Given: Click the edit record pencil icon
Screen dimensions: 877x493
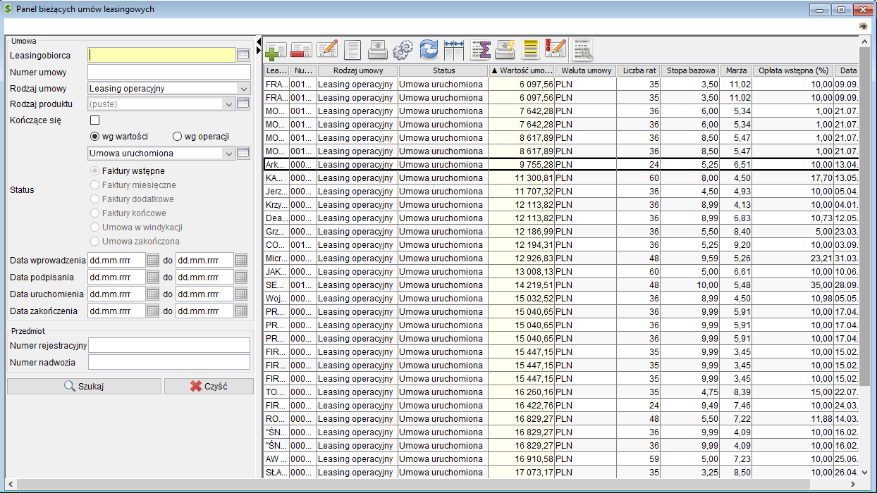Looking at the screenshot, I should pos(327,50).
